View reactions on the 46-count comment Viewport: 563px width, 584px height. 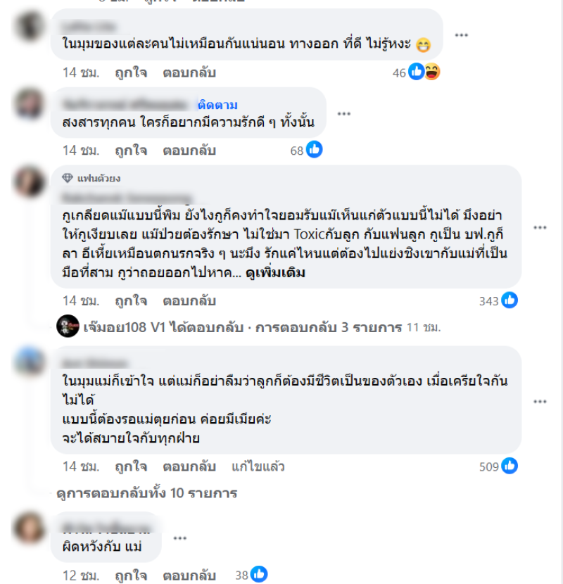pyautogui.click(x=416, y=72)
